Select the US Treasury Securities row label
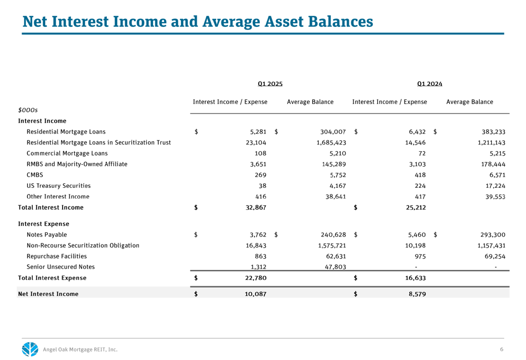Screen dimensions: 526x360 click(x=59, y=186)
